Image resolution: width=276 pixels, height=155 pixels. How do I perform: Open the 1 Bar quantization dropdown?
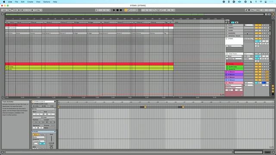coord(39,10)
